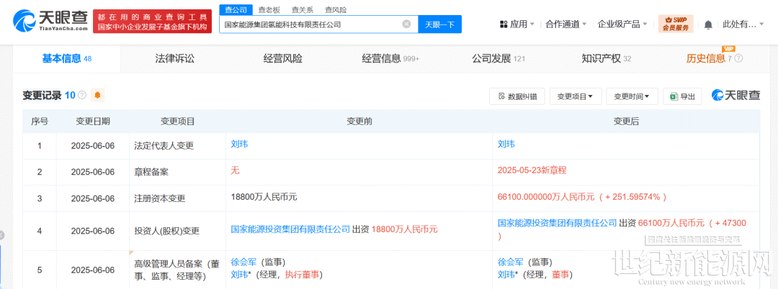Click the 高级管理人员备案 cell

pos(176,271)
